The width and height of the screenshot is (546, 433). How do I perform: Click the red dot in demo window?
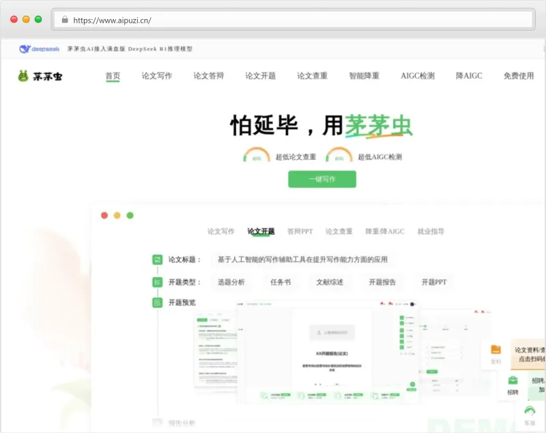[x=104, y=215]
